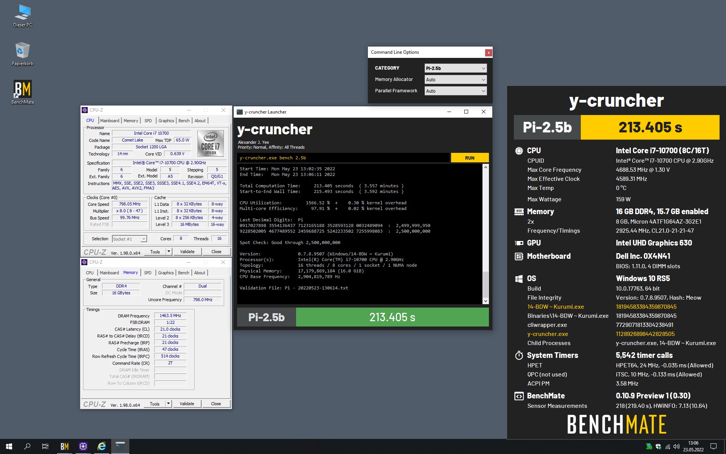This screenshot has width=726, height=454.
Task: Click the Windows Security tray icon
Action: click(x=658, y=446)
